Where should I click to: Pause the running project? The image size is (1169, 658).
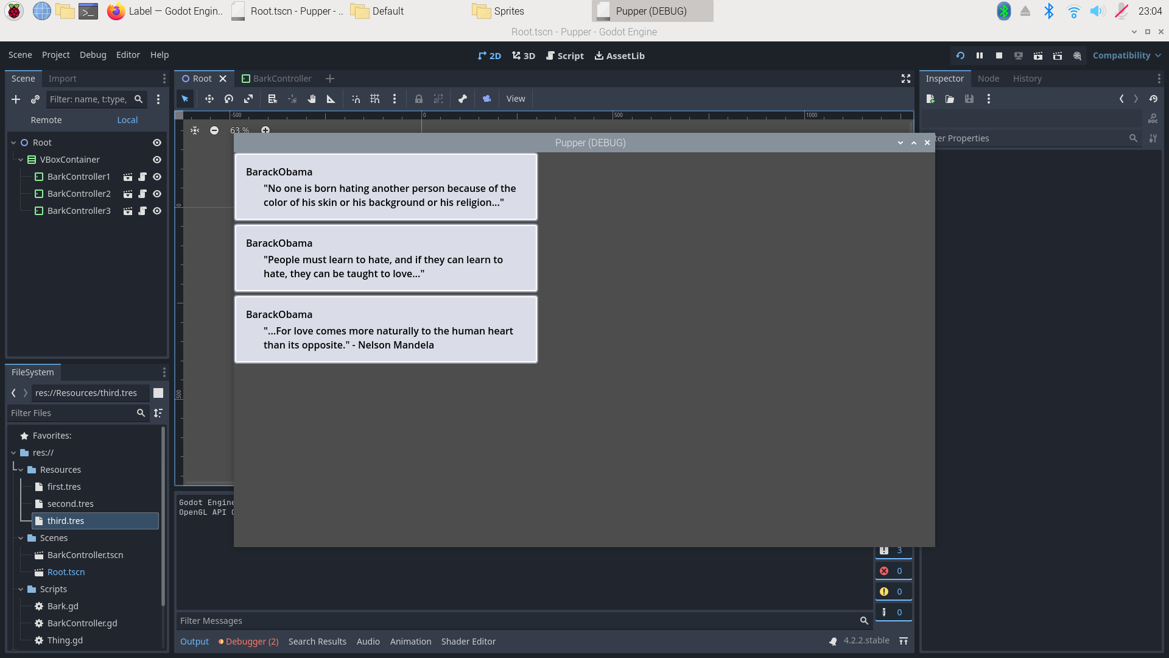(x=980, y=55)
